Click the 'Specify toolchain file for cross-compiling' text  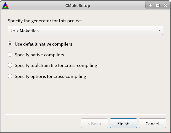point(56,65)
